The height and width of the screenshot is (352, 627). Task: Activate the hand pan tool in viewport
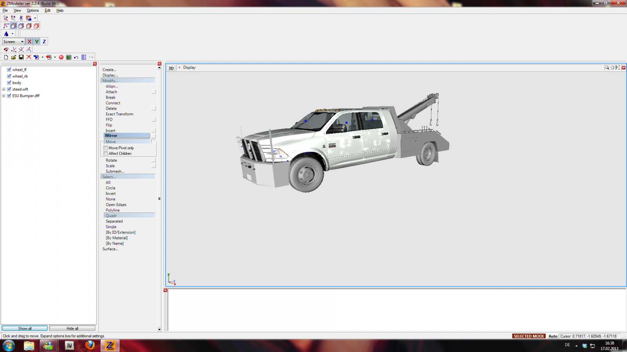[613, 68]
